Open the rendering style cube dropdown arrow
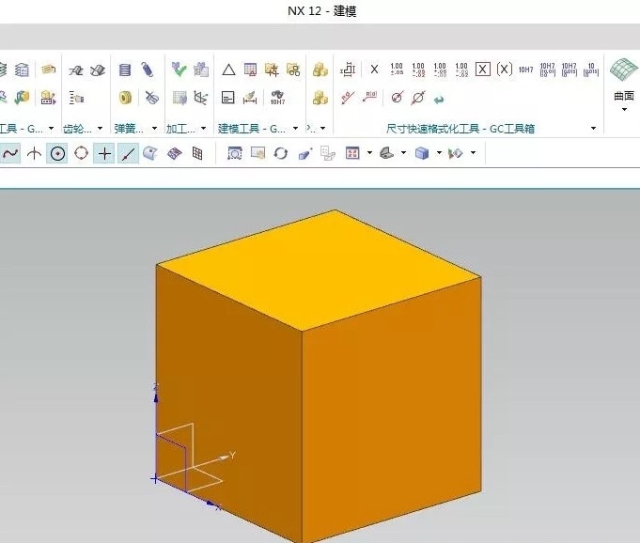The width and height of the screenshot is (640, 543). click(439, 153)
